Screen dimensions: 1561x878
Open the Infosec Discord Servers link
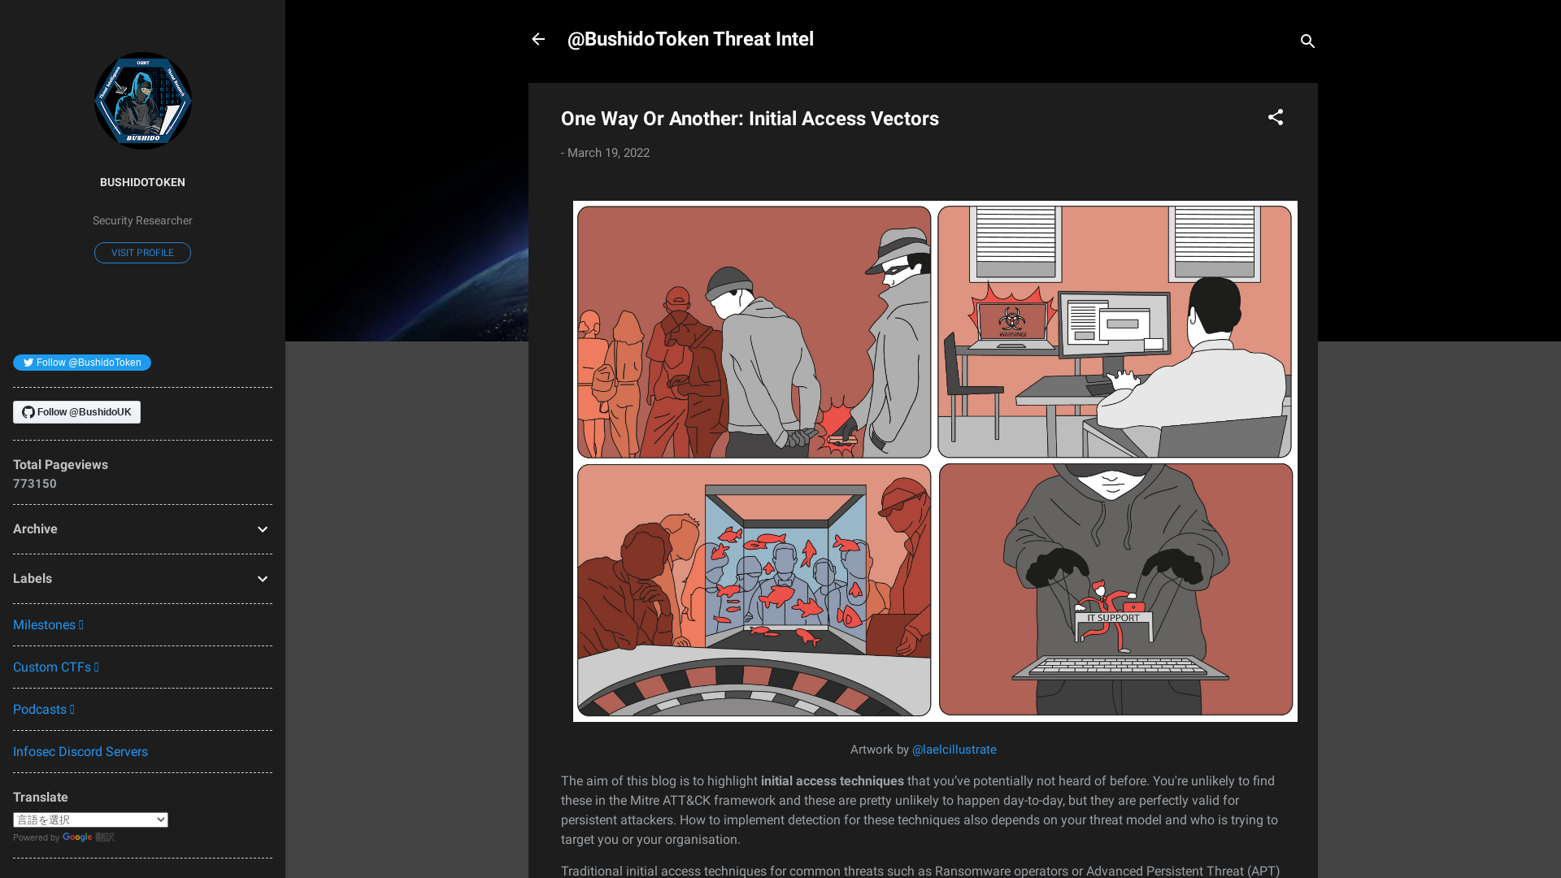[80, 752]
